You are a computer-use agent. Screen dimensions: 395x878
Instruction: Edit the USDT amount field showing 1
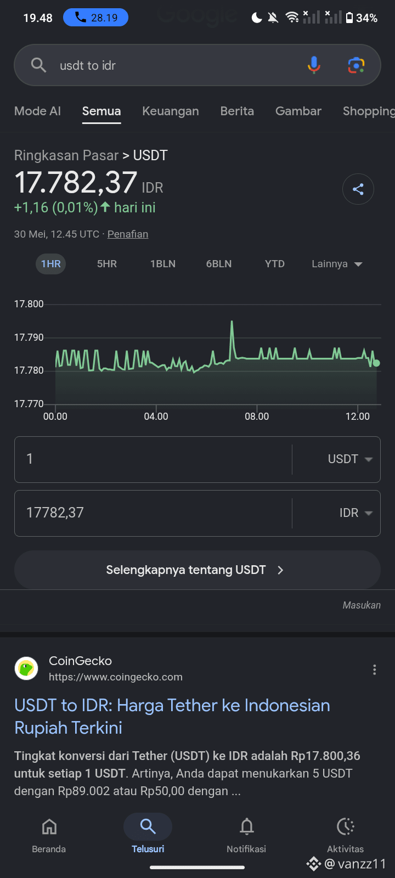[x=154, y=459]
